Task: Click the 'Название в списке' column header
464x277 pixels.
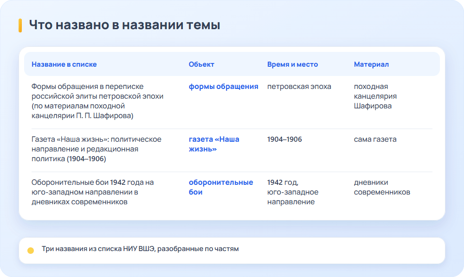Action: click(x=64, y=64)
